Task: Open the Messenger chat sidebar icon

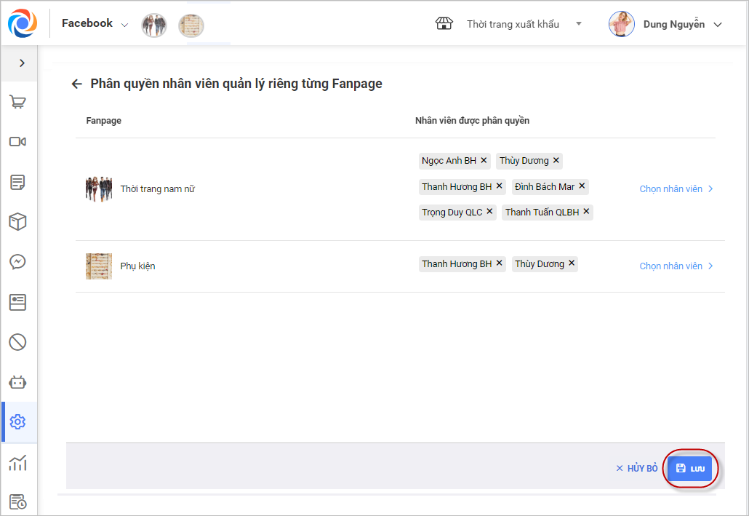Action: click(x=17, y=261)
